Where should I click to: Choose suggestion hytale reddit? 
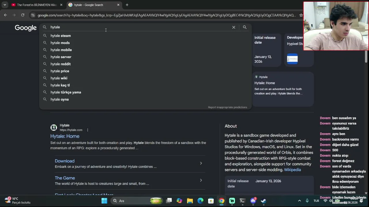pyautogui.click(x=145, y=64)
